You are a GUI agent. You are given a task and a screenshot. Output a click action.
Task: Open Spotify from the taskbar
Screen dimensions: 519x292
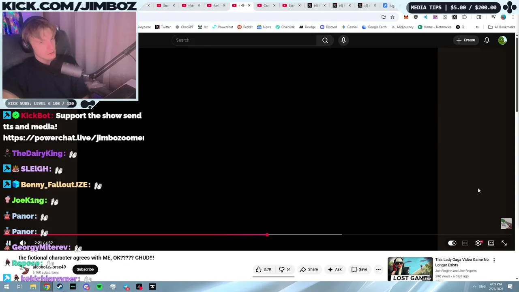point(100,287)
